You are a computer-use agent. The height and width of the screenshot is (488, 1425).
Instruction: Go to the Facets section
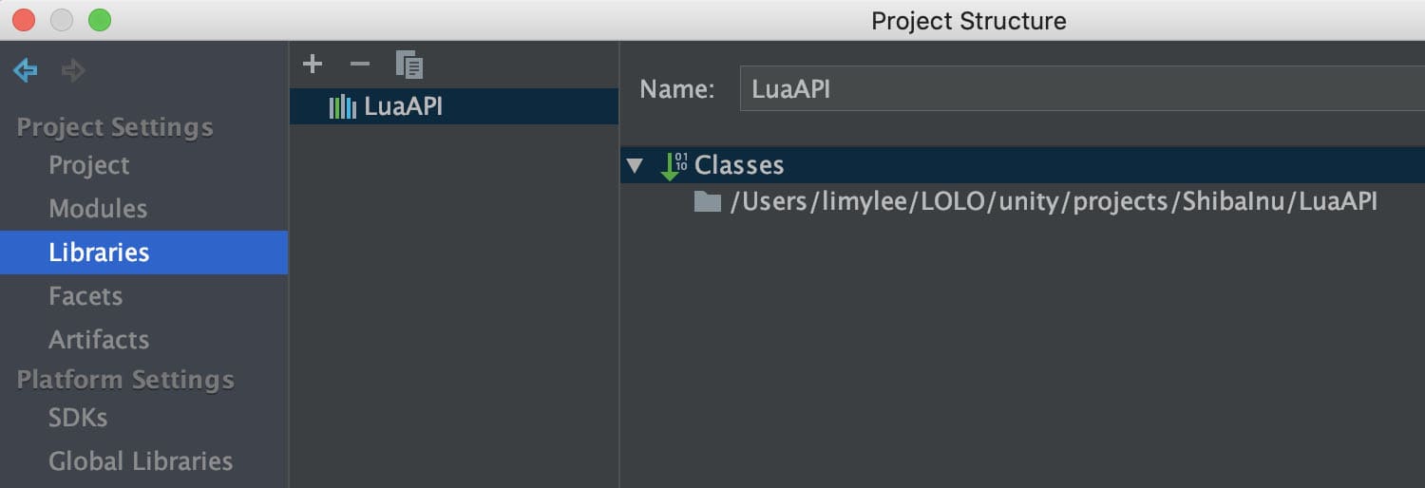coord(85,296)
